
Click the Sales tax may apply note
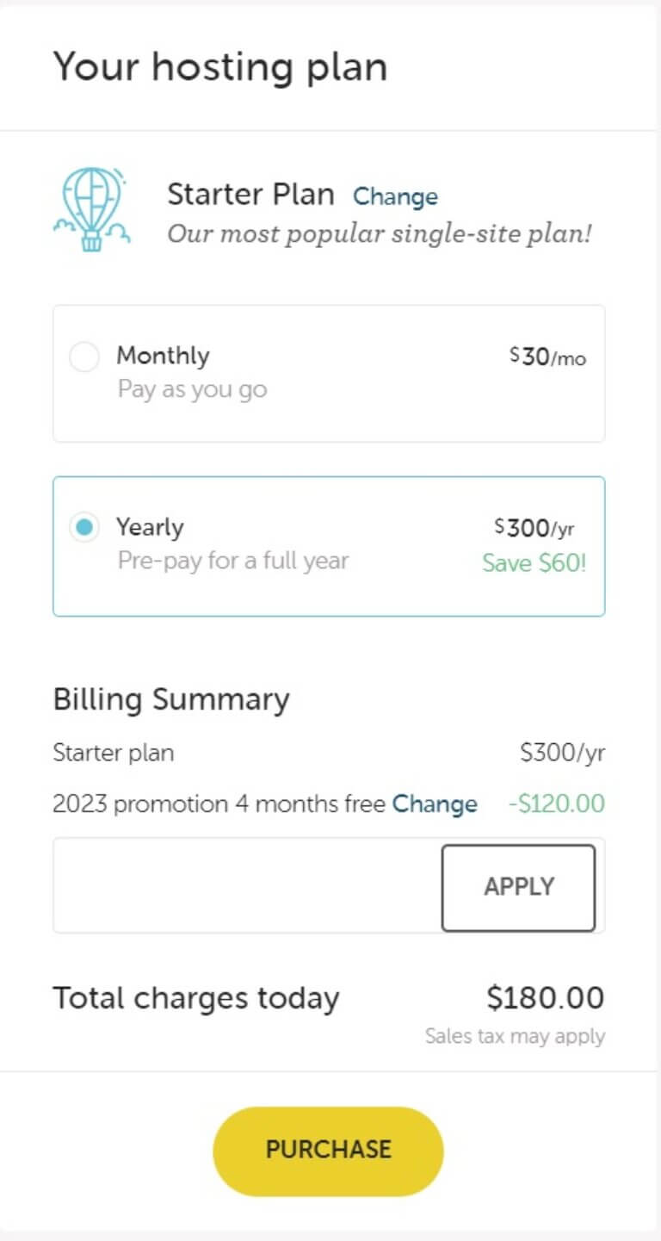tap(516, 1036)
